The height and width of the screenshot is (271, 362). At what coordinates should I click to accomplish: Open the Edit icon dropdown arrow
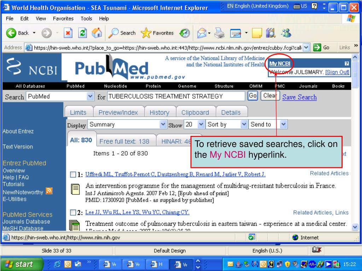coord(246,33)
